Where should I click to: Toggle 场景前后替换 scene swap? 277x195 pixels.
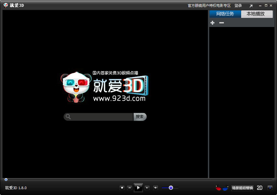click(x=242, y=188)
